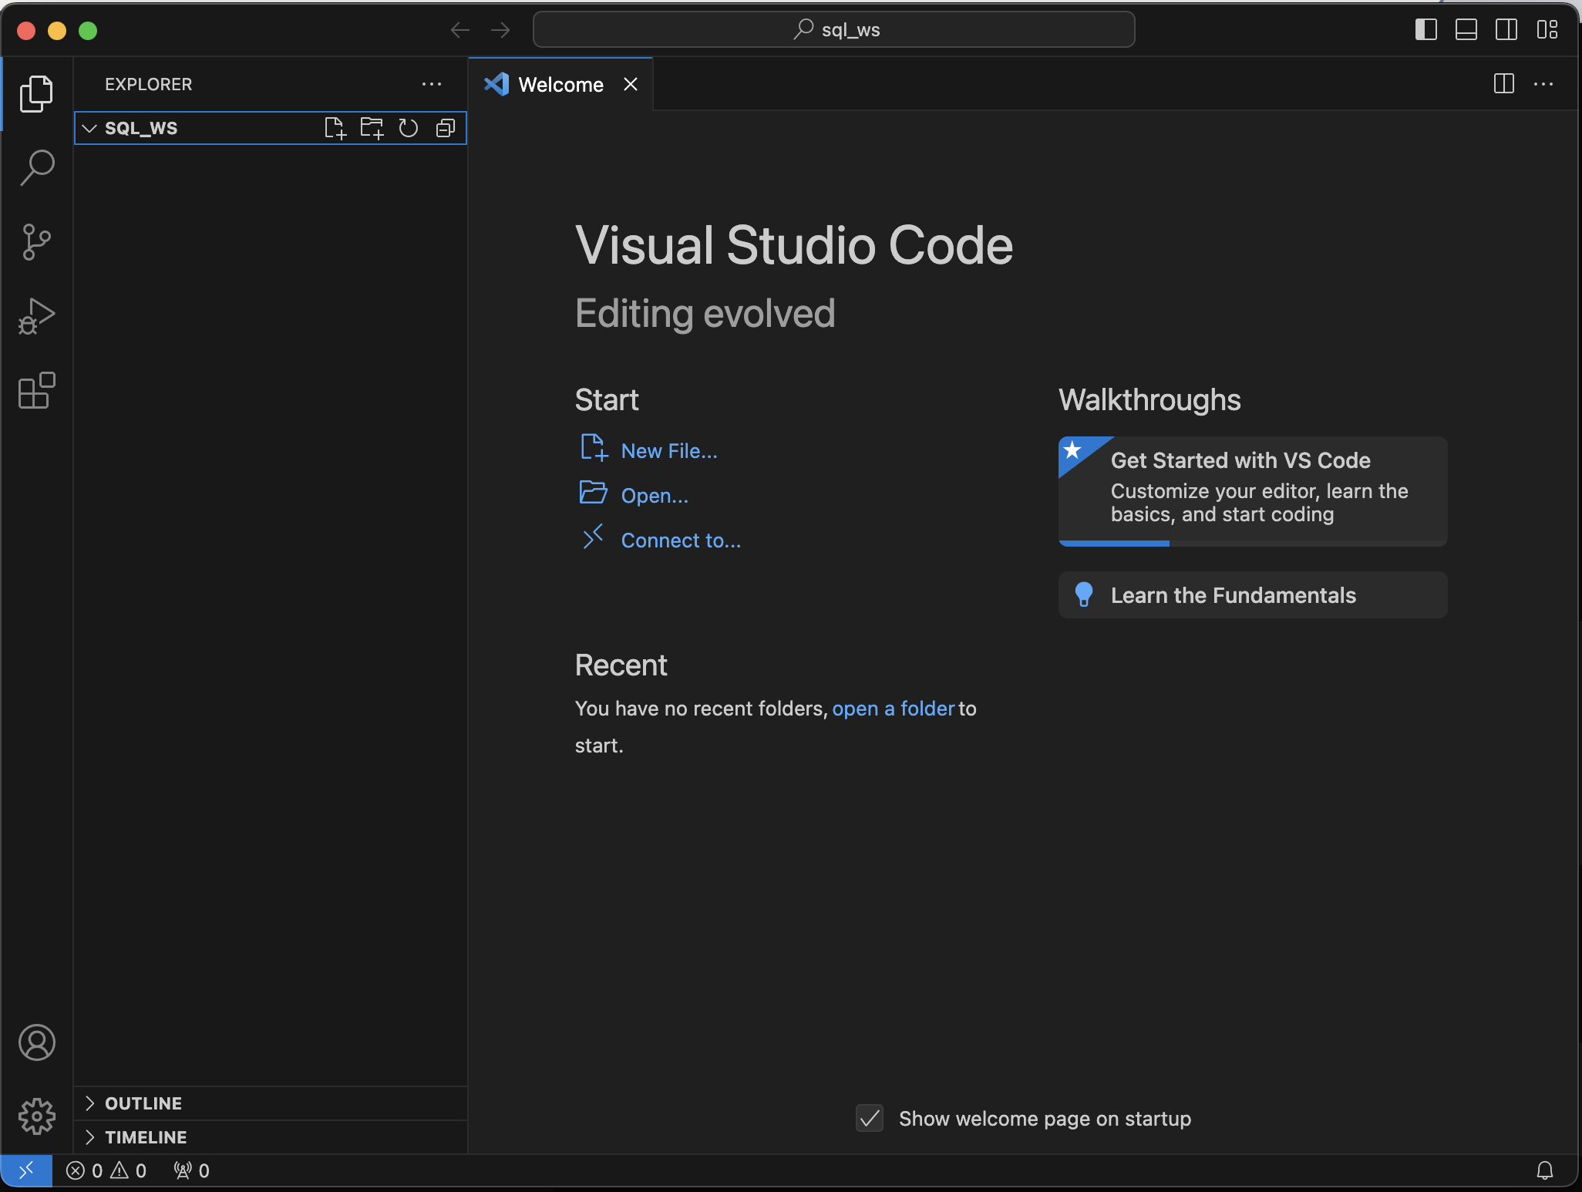This screenshot has width=1582, height=1192.
Task: Open the Run and Debug view
Action: tap(36, 316)
